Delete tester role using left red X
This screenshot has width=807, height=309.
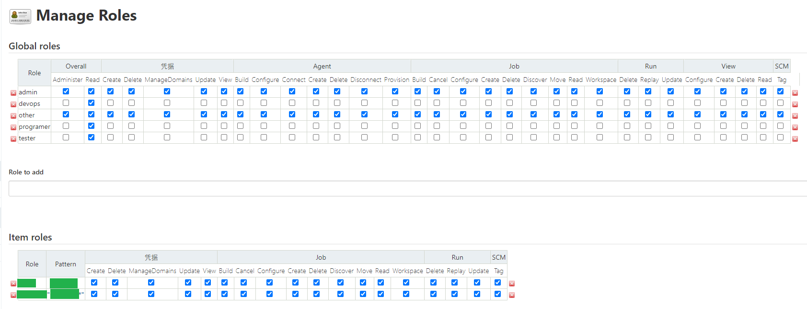(13, 139)
